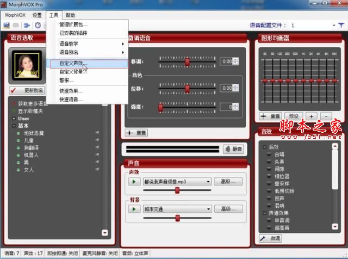Enable the 失真 effect toggle
This screenshot has height=259, width=348.
point(269,162)
